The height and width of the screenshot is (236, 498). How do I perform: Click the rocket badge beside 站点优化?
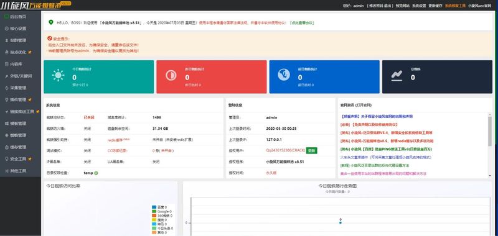coord(30,52)
